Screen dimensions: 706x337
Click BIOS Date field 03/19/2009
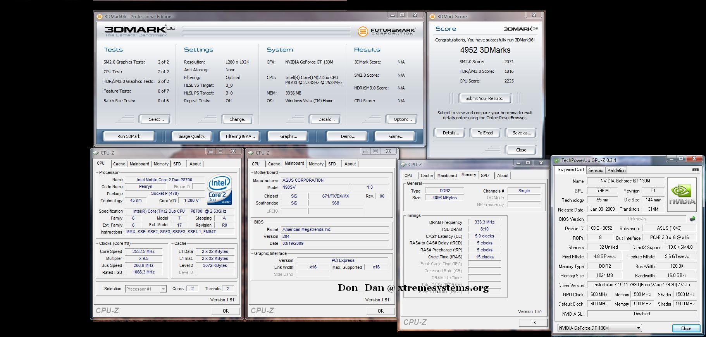click(335, 243)
